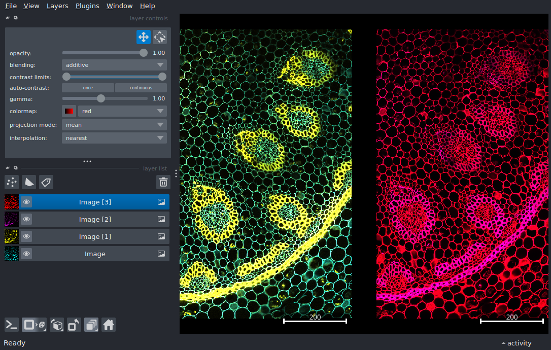Screen dimensions: 551x350
Task: Expand the colormap dropdown showing red
Action: 122,111
